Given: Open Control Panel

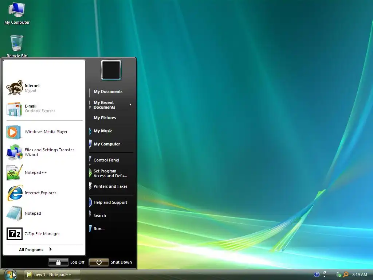Looking at the screenshot, I should 111,160.
